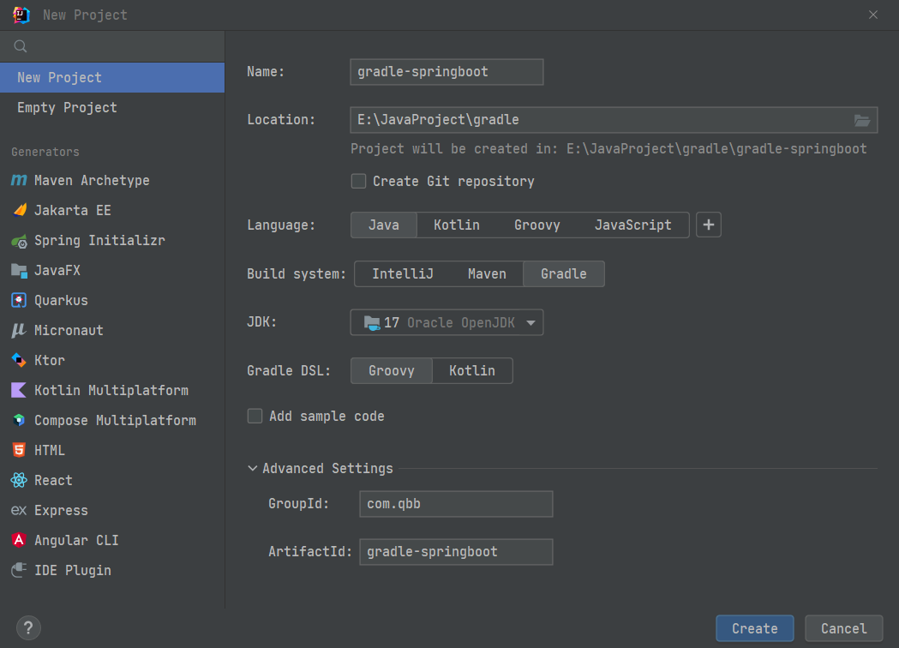Viewport: 899px width, 648px height.
Task: Focus the GroupId text field
Action: point(456,503)
